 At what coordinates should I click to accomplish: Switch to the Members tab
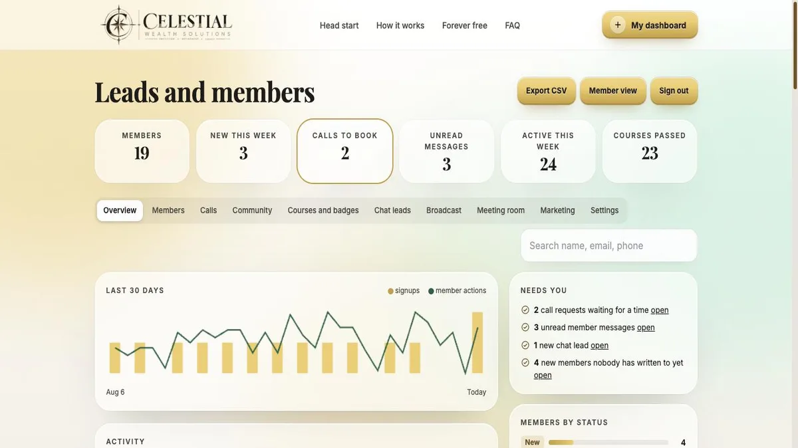click(x=168, y=210)
